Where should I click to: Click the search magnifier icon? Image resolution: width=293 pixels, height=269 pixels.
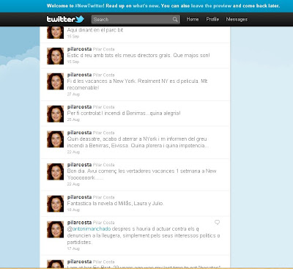tap(175, 19)
